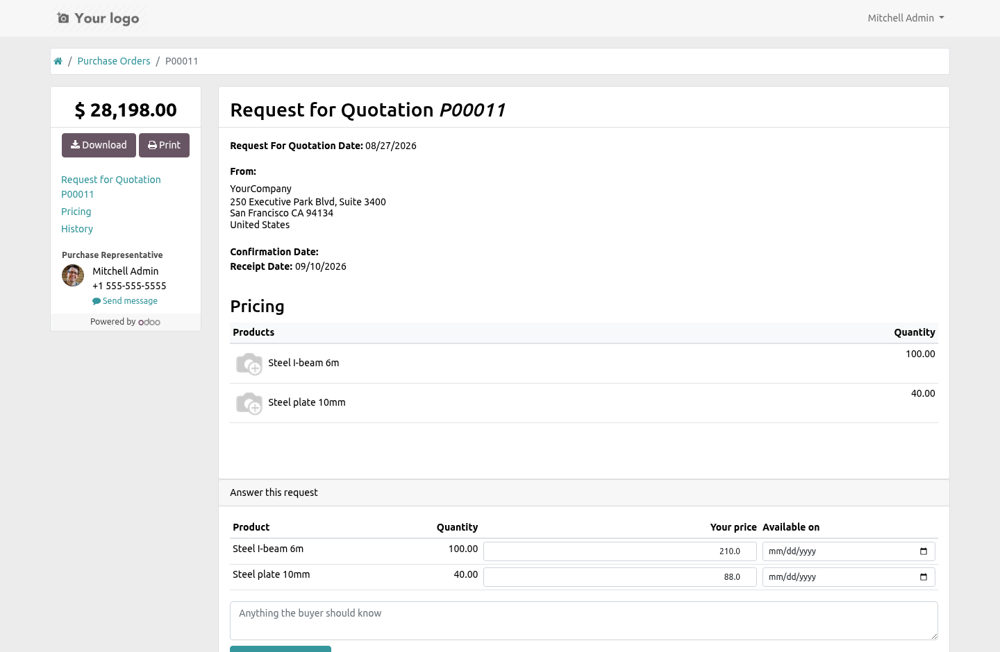Set available date for Steel plate 10mm
1000x652 pixels.
point(849,577)
